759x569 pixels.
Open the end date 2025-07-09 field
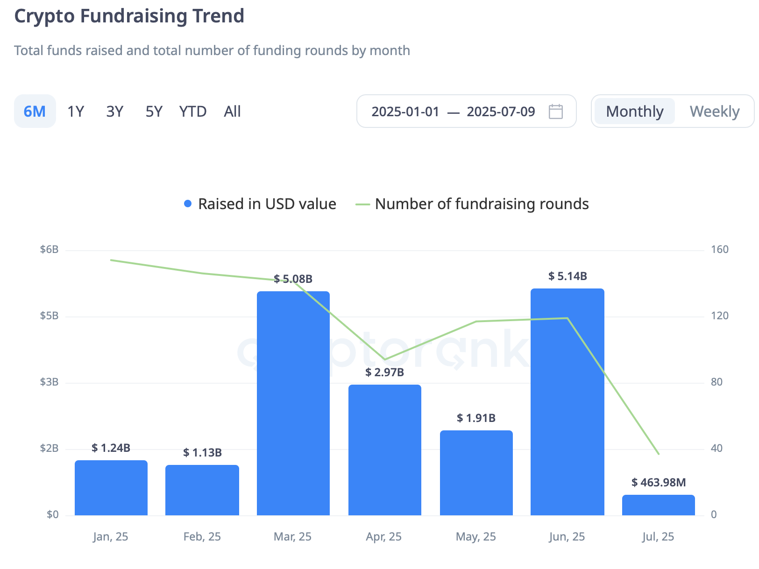pos(501,112)
